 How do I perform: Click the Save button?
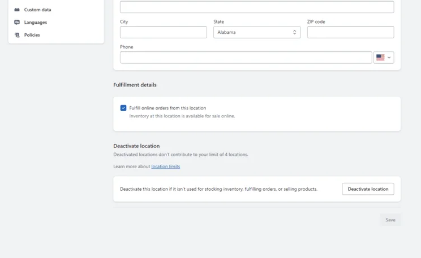click(x=390, y=220)
